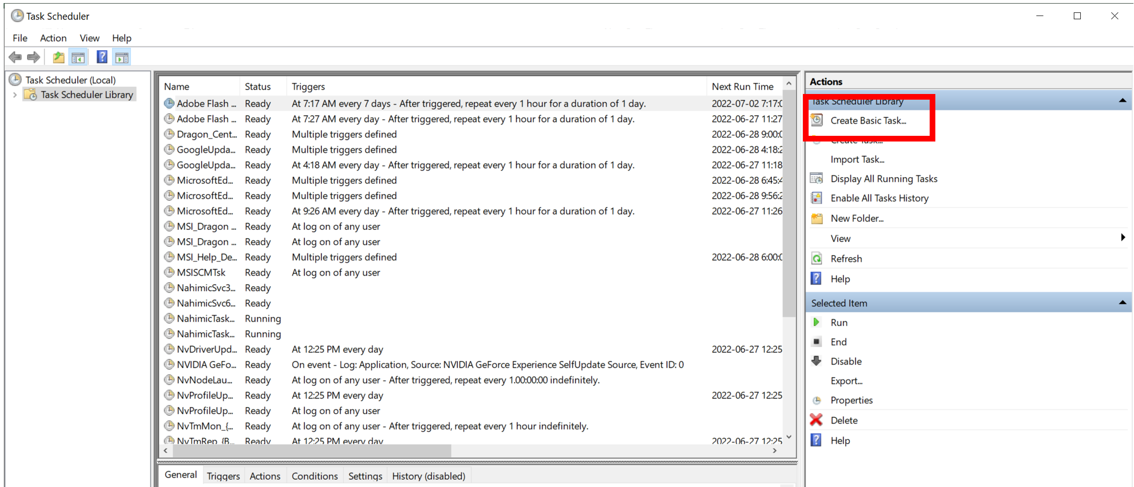Viewport: 1134px width, 487px height.
Task: Delete the selected task
Action: click(844, 420)
